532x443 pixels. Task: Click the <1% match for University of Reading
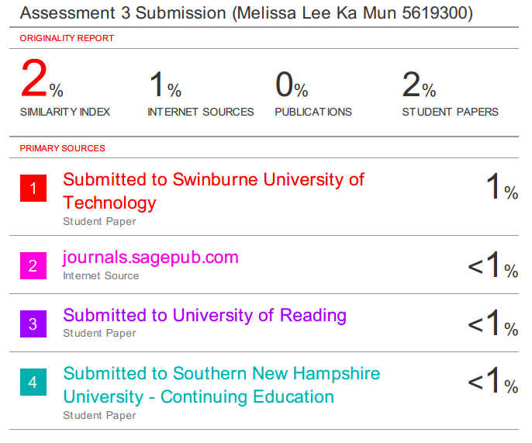[x=492, y=324]
